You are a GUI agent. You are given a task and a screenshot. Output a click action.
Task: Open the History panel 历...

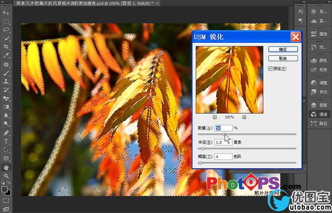(319, 47)
